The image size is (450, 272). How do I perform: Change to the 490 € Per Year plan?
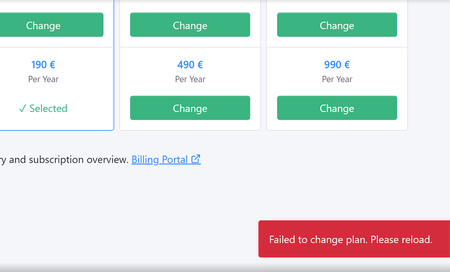(x=190, y=108)
